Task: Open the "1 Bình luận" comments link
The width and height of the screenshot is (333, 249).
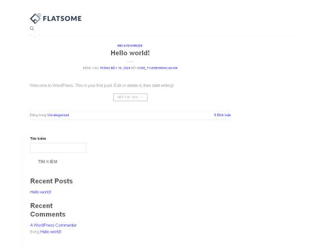Action: point(223,115)
